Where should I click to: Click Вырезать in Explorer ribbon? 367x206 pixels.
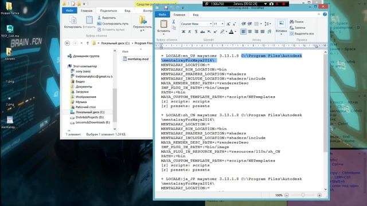point(107,18)
